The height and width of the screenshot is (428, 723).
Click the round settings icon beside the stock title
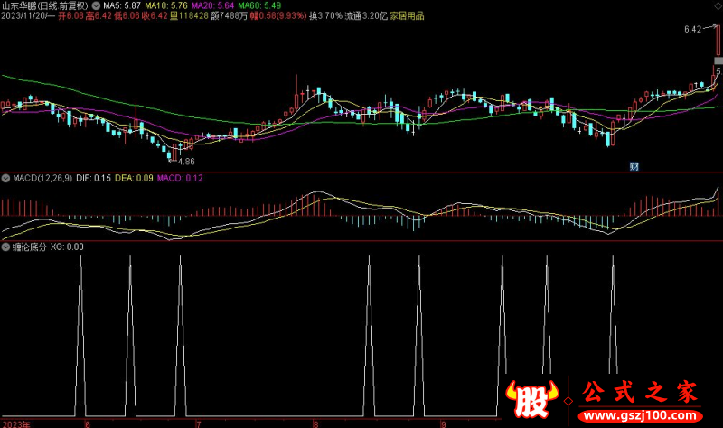[96, 5]
